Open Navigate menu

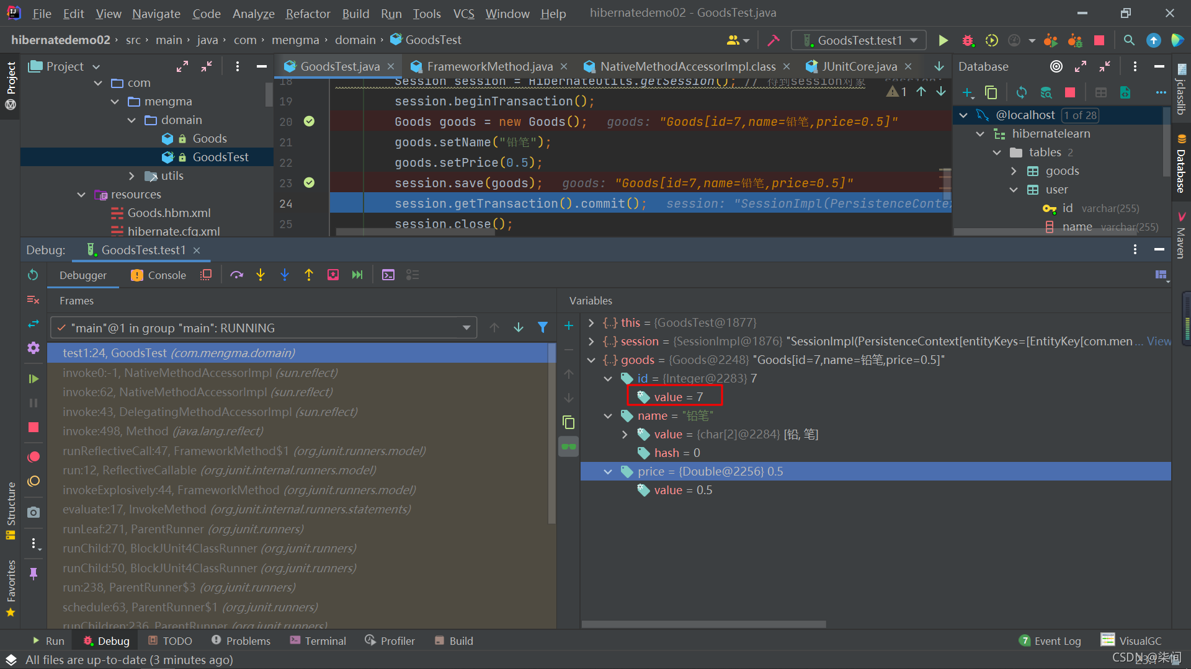point(156,14)
